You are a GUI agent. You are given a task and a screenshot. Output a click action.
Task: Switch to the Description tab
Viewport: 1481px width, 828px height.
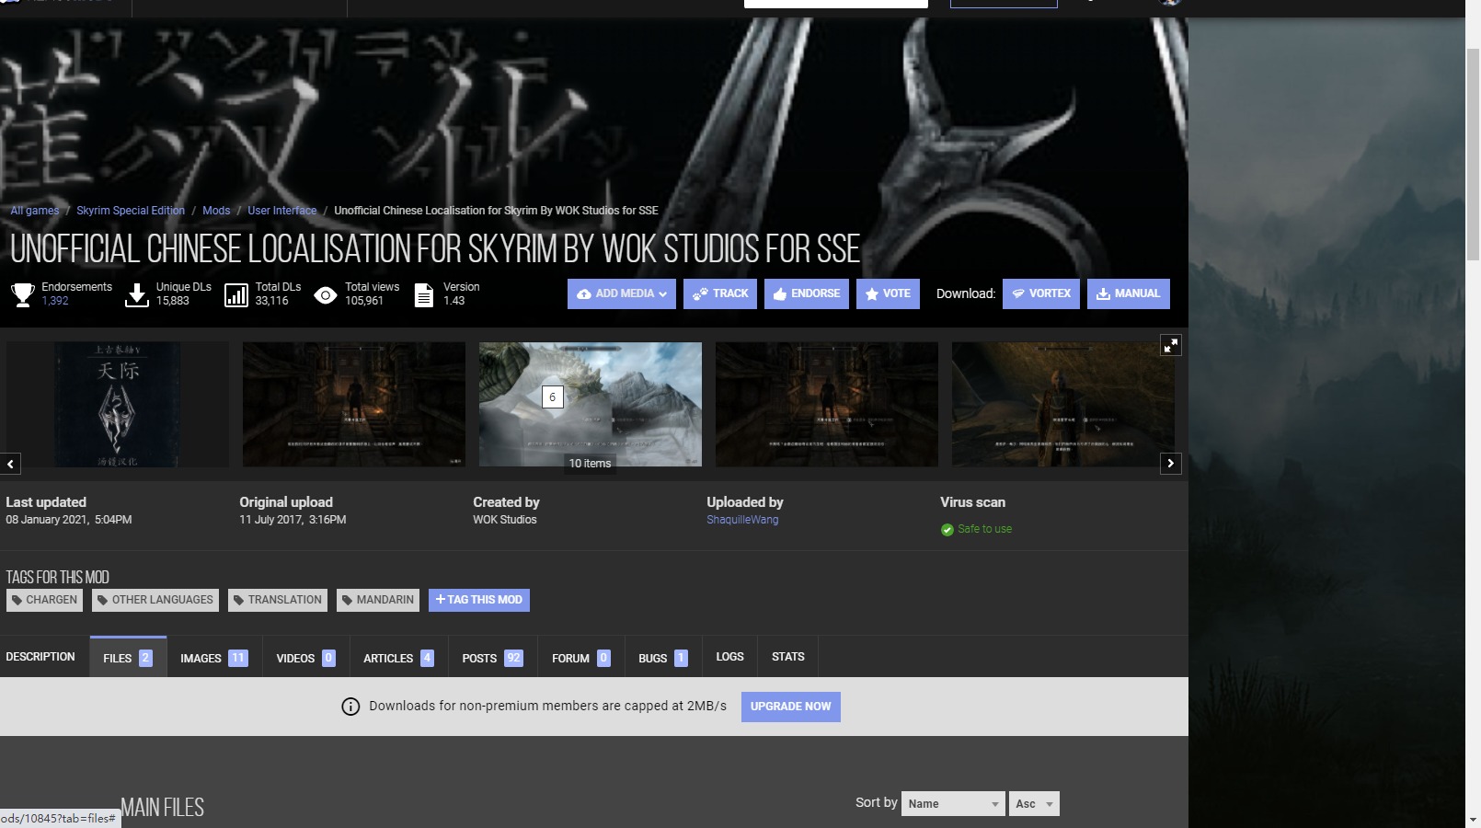pyautogui.click(x=40, y=657)
